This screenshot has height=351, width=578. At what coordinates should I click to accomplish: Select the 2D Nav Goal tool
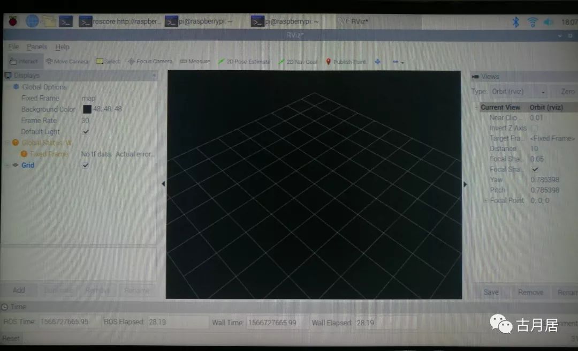click(x=298, y=62)
